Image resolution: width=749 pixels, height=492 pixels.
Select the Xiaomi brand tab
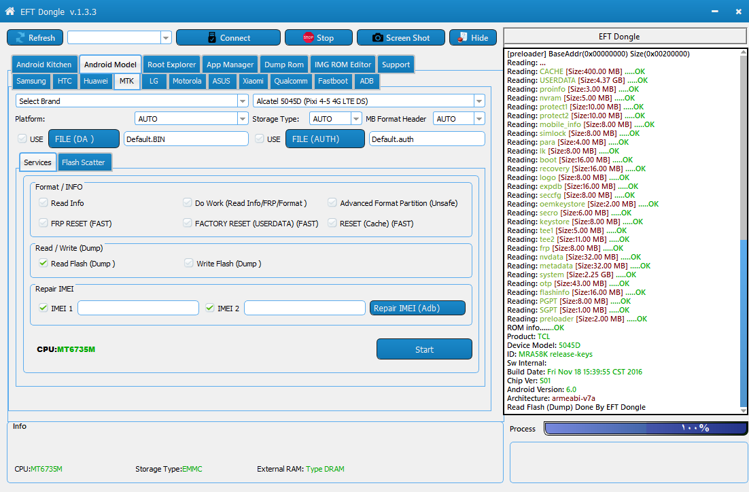click(253, 81)
